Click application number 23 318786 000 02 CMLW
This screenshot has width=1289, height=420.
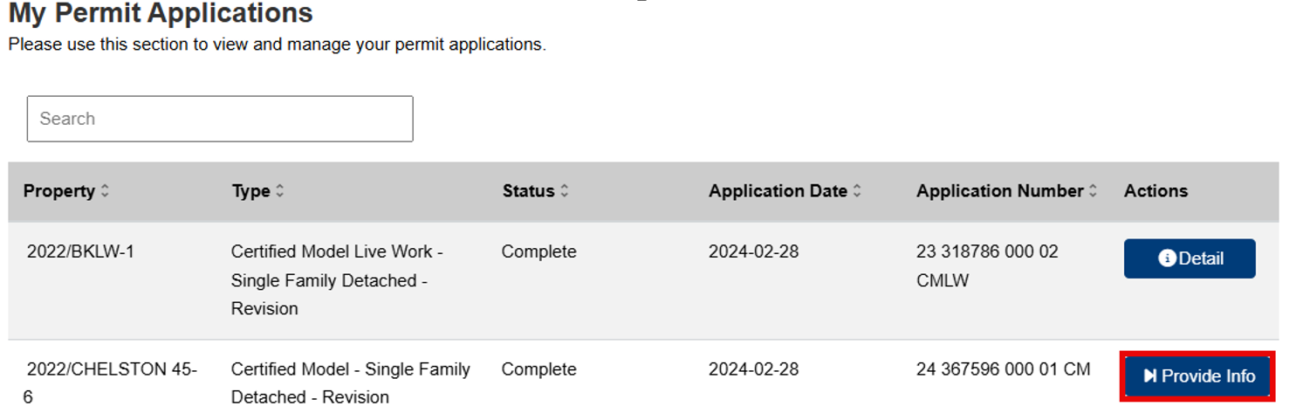tap(987, 266)
